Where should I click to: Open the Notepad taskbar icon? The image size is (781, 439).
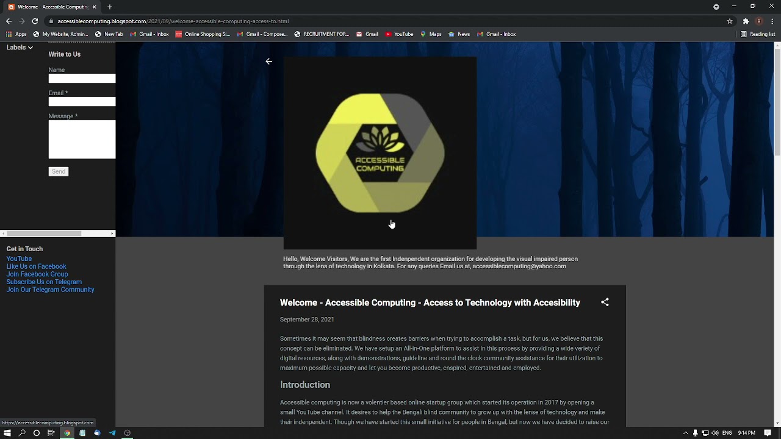point(82,433)
